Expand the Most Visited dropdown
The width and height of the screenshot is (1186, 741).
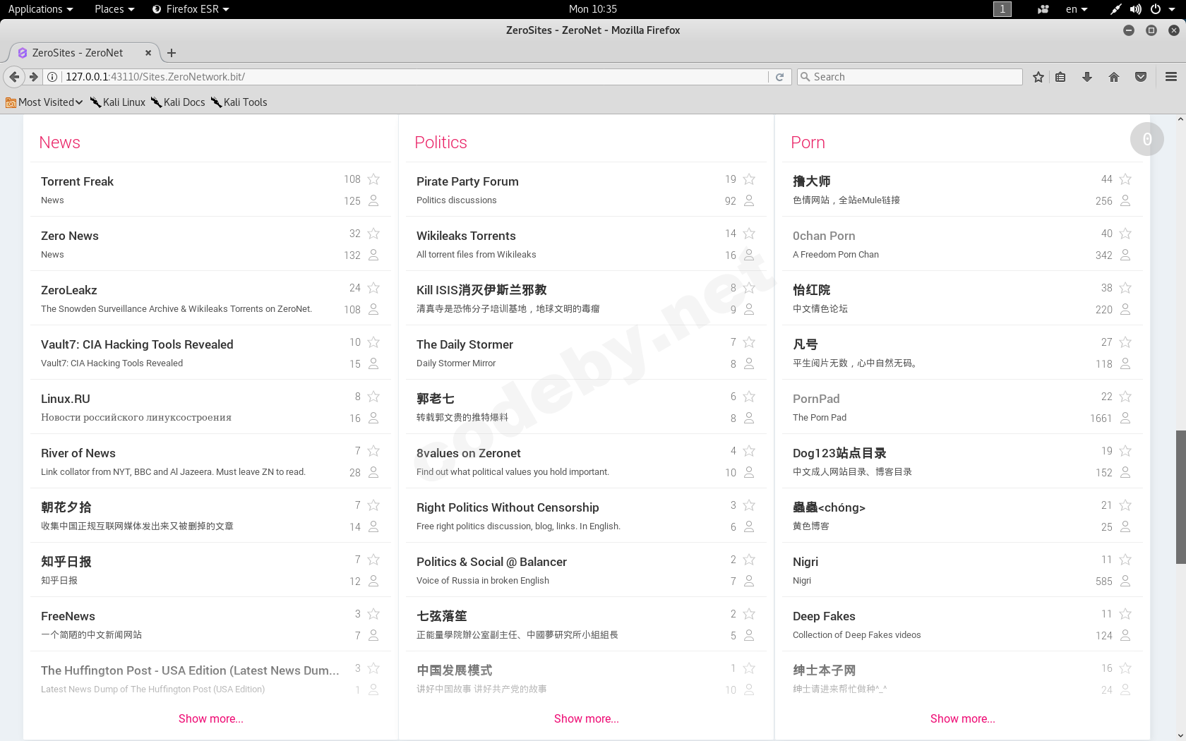click(44, 102)
